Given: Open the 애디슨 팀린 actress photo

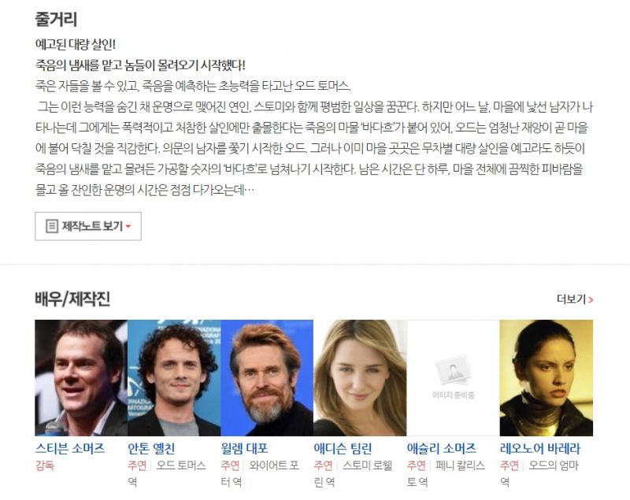Looking at the screenshot, I should click(x=360, y=378).
